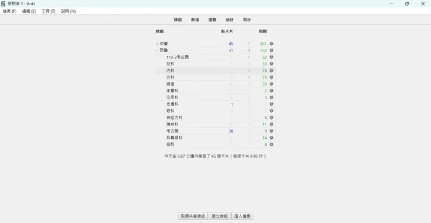Open the 家醫科 subdeck
Image resolution: width=431 pixels, height=223 pixels.
(172, 91)
